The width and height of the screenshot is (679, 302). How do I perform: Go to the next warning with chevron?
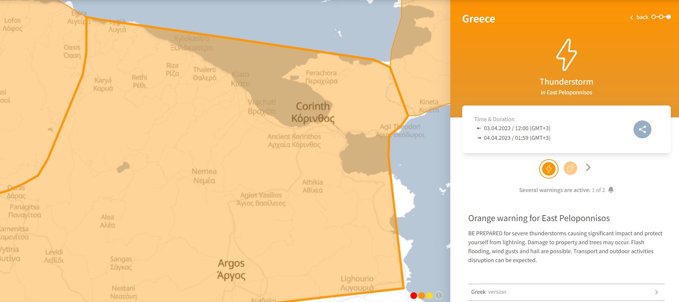pyautogui.click(x=588, y=167)
